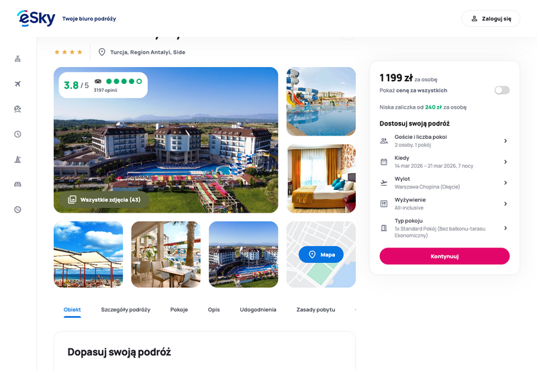
Task: Open flights via the airplane sidebar icon
Action: (x=18, y=84)
